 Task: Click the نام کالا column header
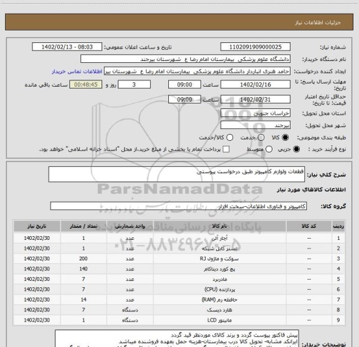[219, 226]
